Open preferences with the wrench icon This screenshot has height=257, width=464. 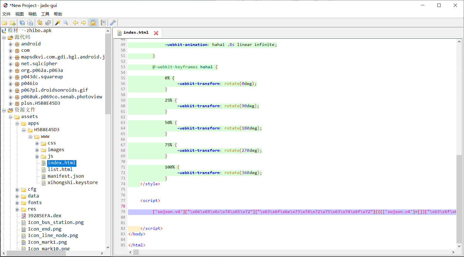point(113,23)
